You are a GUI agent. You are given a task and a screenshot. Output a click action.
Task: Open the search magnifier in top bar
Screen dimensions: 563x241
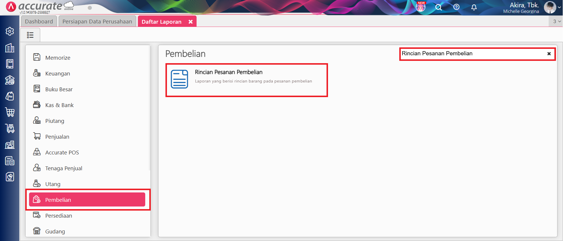pos(438,7)
